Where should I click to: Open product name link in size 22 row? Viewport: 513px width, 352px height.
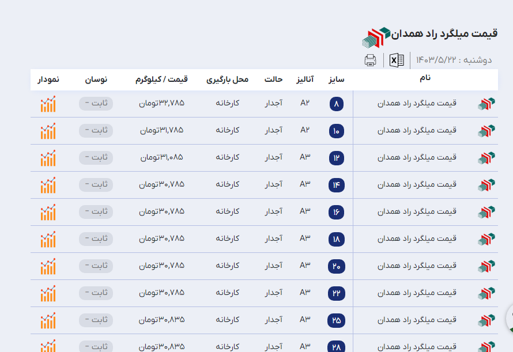(417, 293)
